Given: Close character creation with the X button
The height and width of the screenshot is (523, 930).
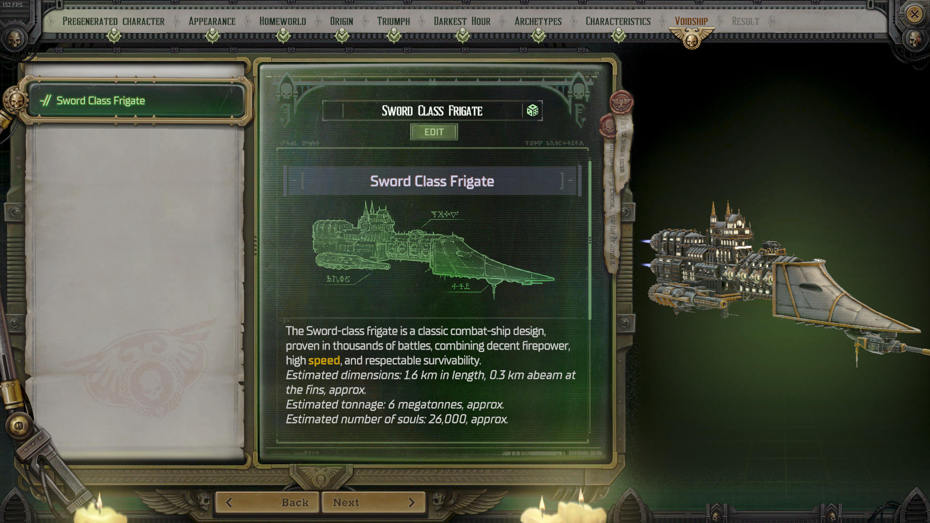Looking at the screenshot, I should point(914,14).
